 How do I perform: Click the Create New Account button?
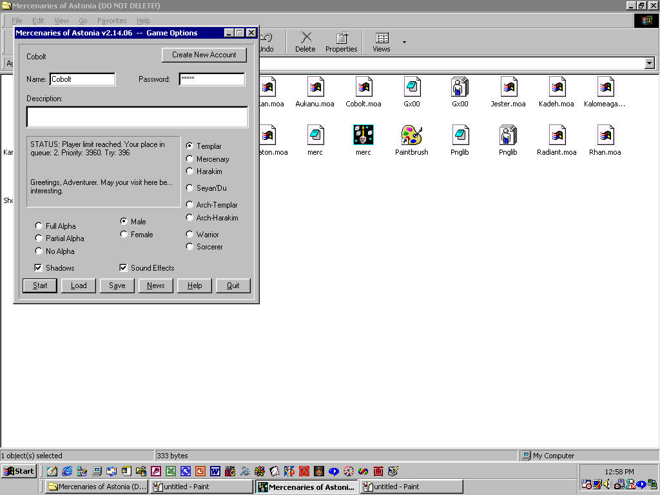[204, 55]
